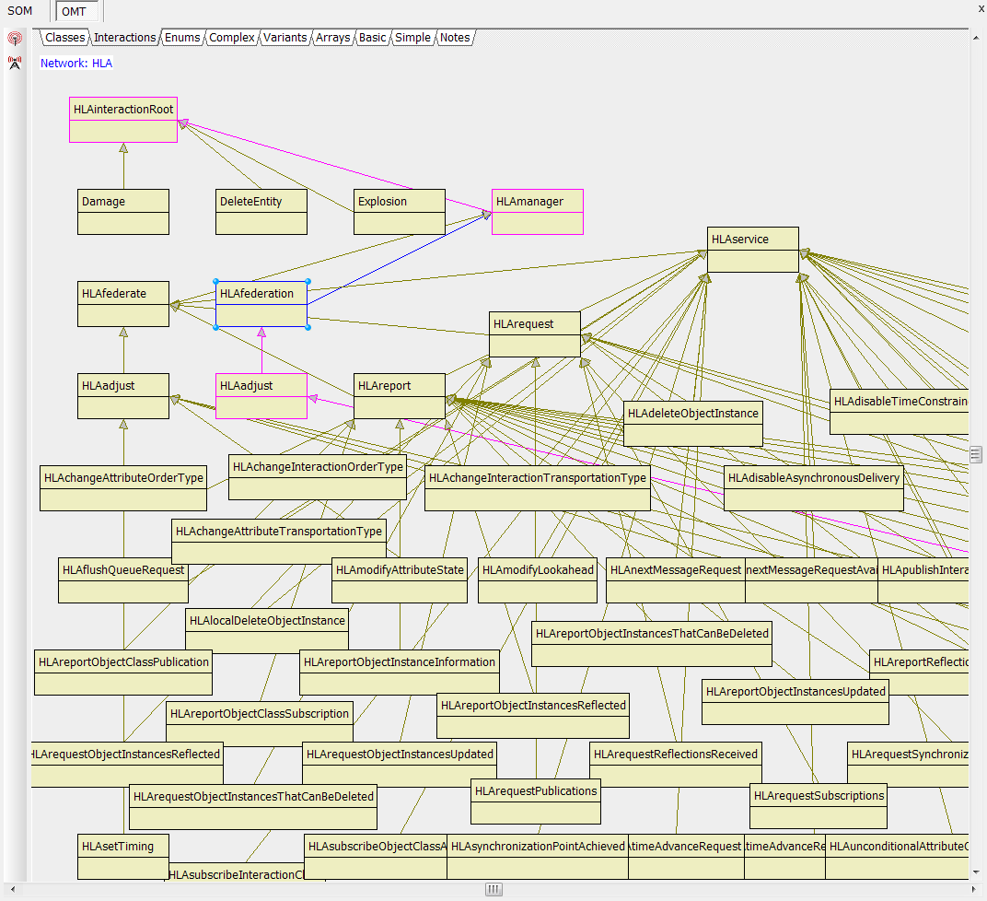Click the Explosion interaction node
The image size is (987, 901).
400,211
